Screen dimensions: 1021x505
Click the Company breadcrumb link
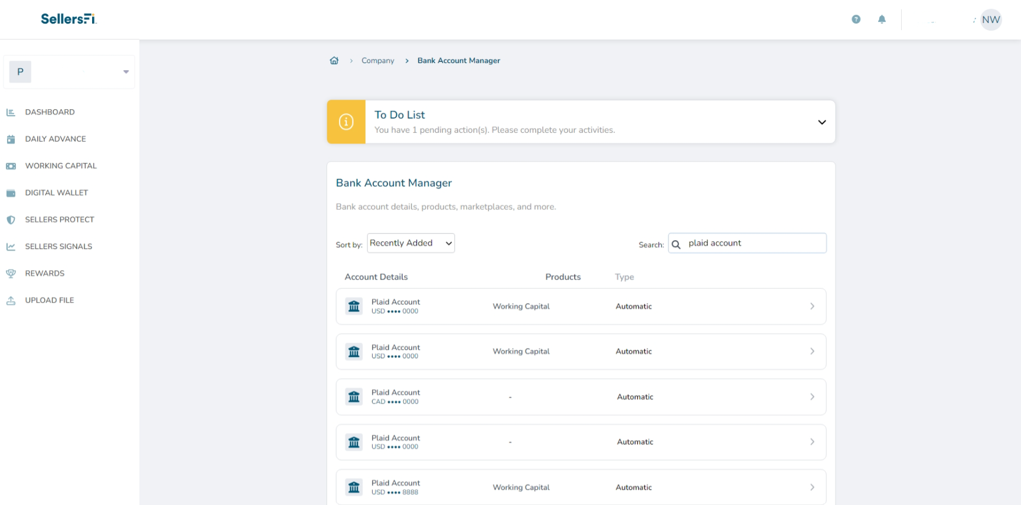(x=378, y=61)
